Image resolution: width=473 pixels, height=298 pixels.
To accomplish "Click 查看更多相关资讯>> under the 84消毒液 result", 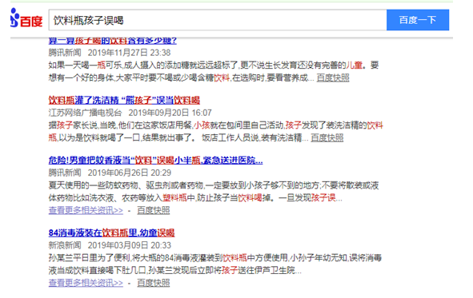I will (86, 283).
